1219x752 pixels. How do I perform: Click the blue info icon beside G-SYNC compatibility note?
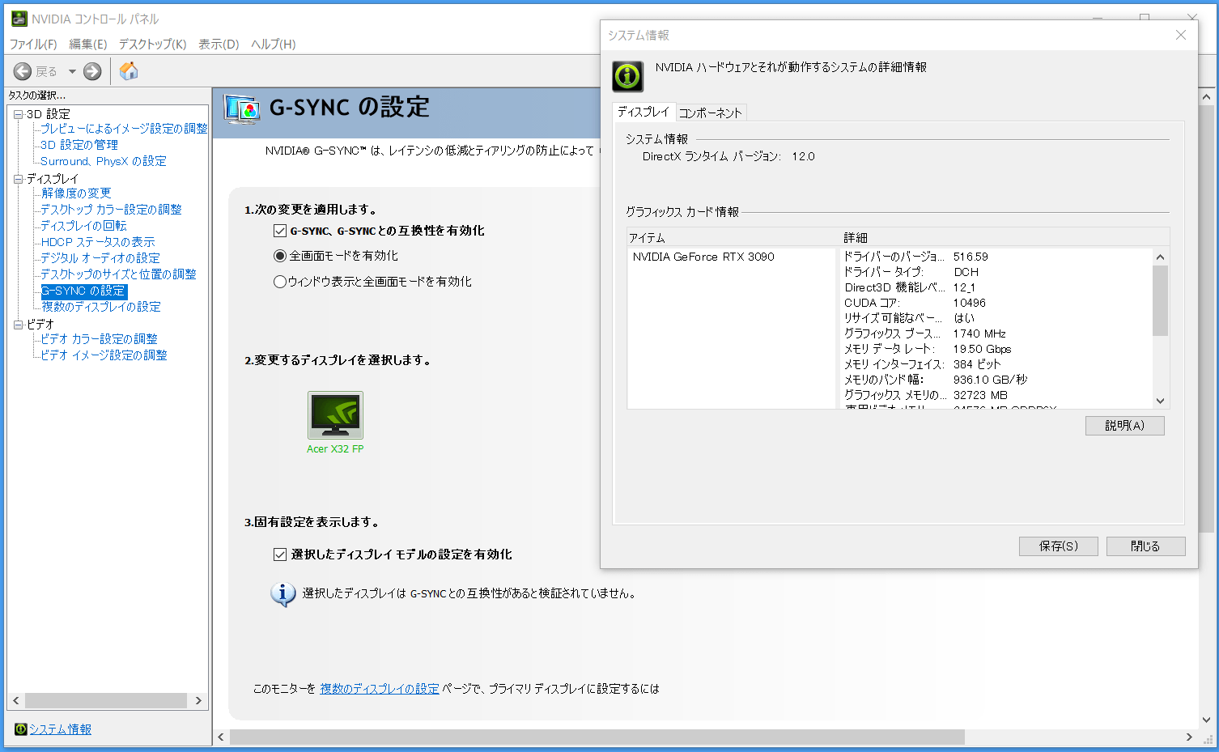click(x=282, y=594)
